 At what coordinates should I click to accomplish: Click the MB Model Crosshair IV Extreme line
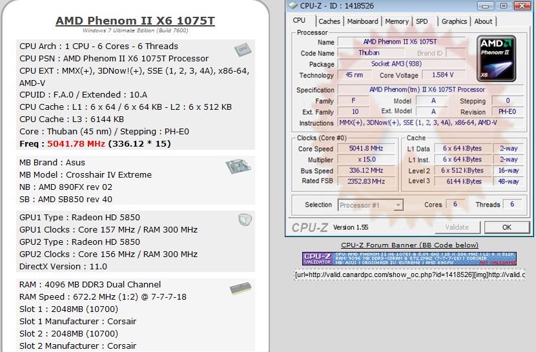[x=85, y=174]
